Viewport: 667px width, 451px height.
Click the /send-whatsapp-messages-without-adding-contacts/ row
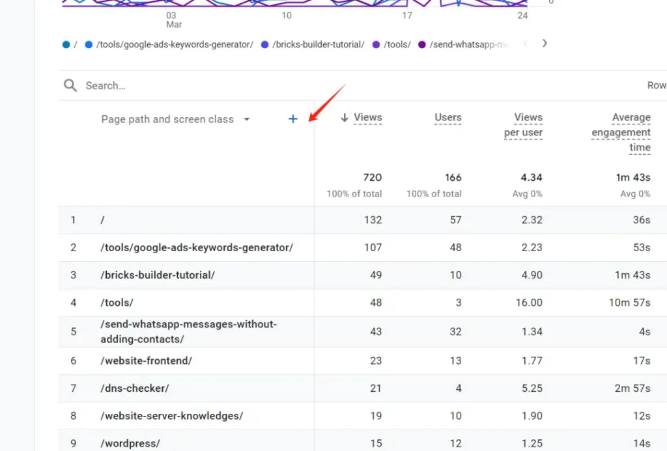click(188, 331)
